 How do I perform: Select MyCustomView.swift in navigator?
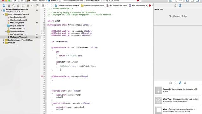point(20,37)
